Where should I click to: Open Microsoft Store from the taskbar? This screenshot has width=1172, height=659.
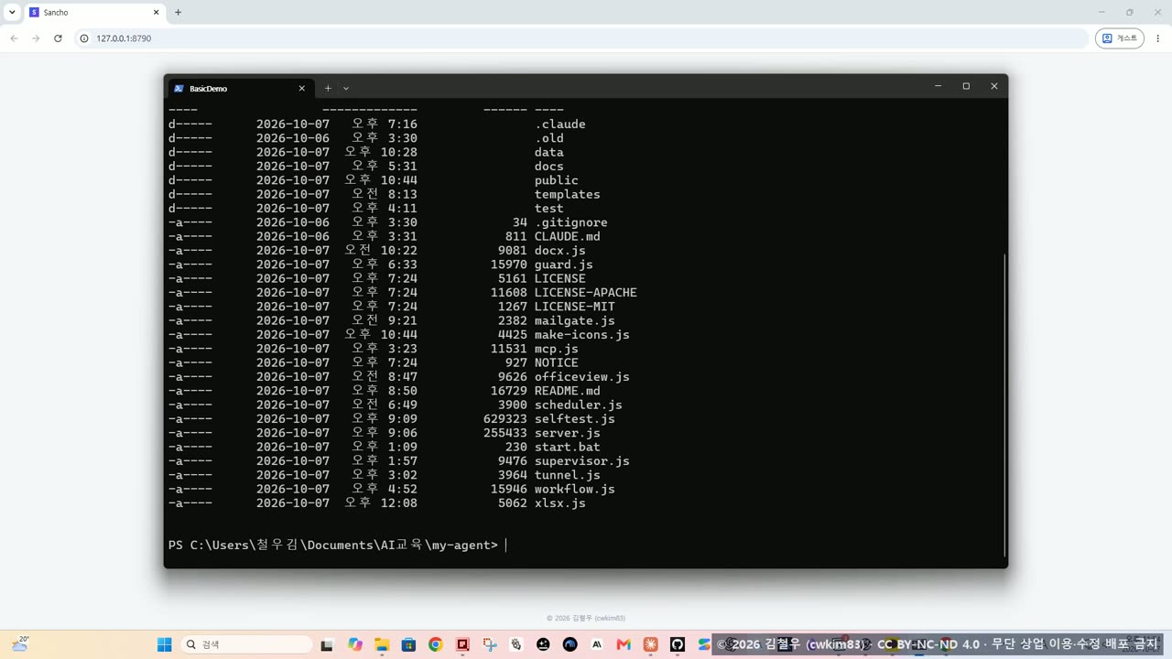click(408, 644)
